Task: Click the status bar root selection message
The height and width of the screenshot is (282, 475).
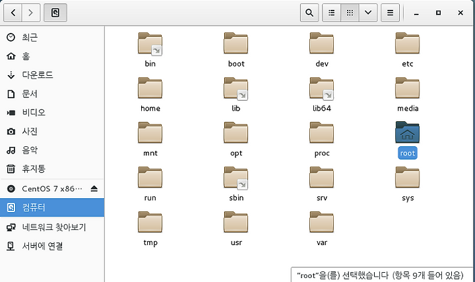Action: (381, 275)
